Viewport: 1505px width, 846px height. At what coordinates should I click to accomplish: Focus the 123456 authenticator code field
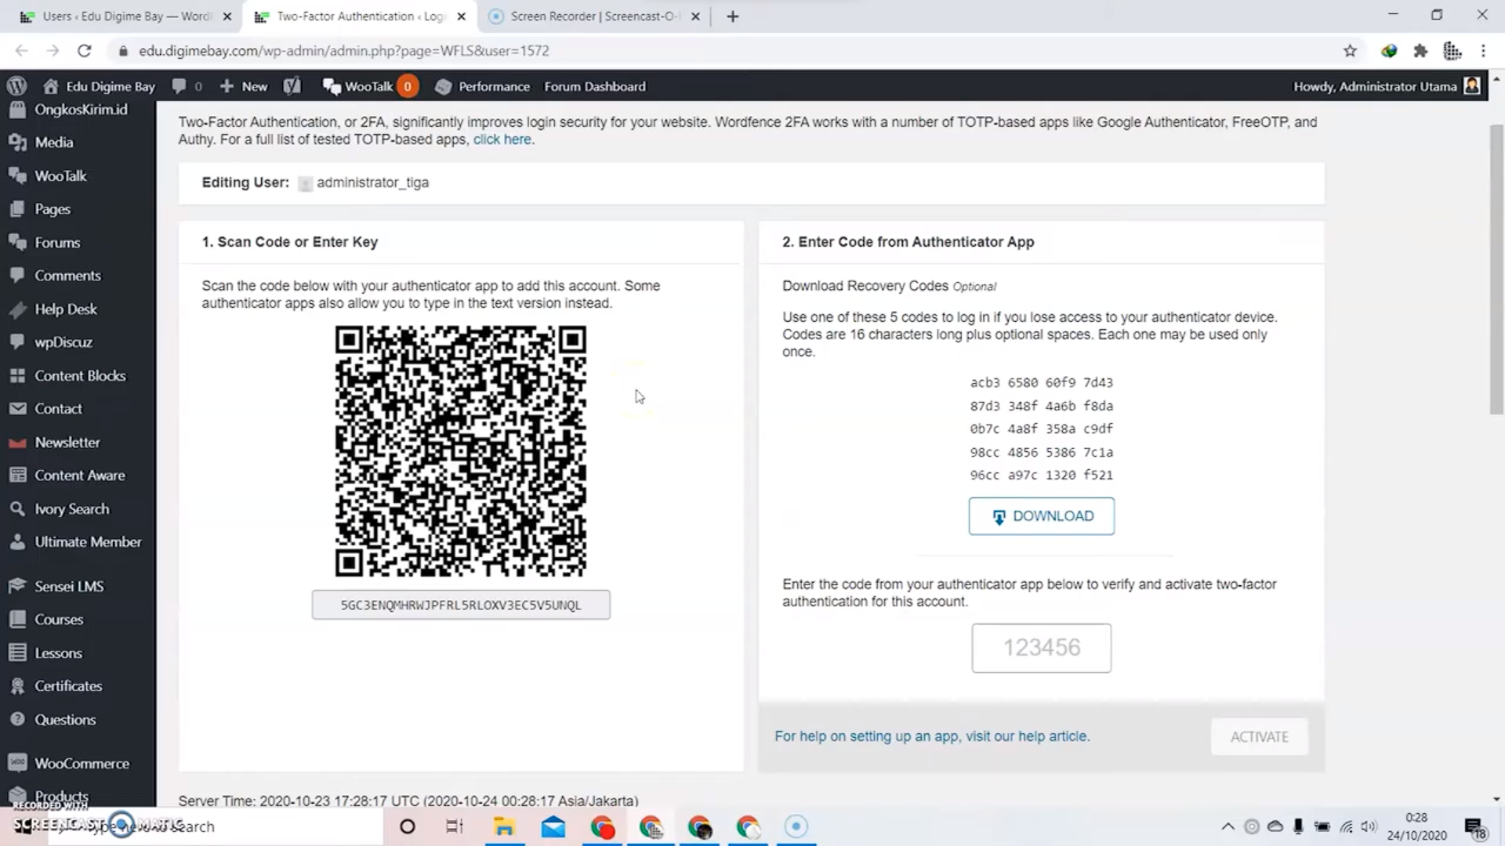coord(1041,648)
